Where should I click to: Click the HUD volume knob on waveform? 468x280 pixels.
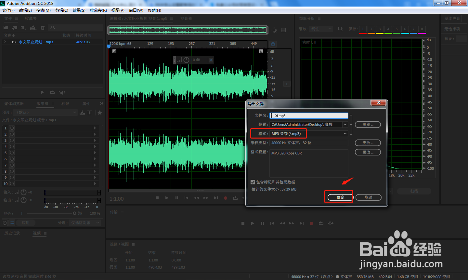[x=186, y=60]
